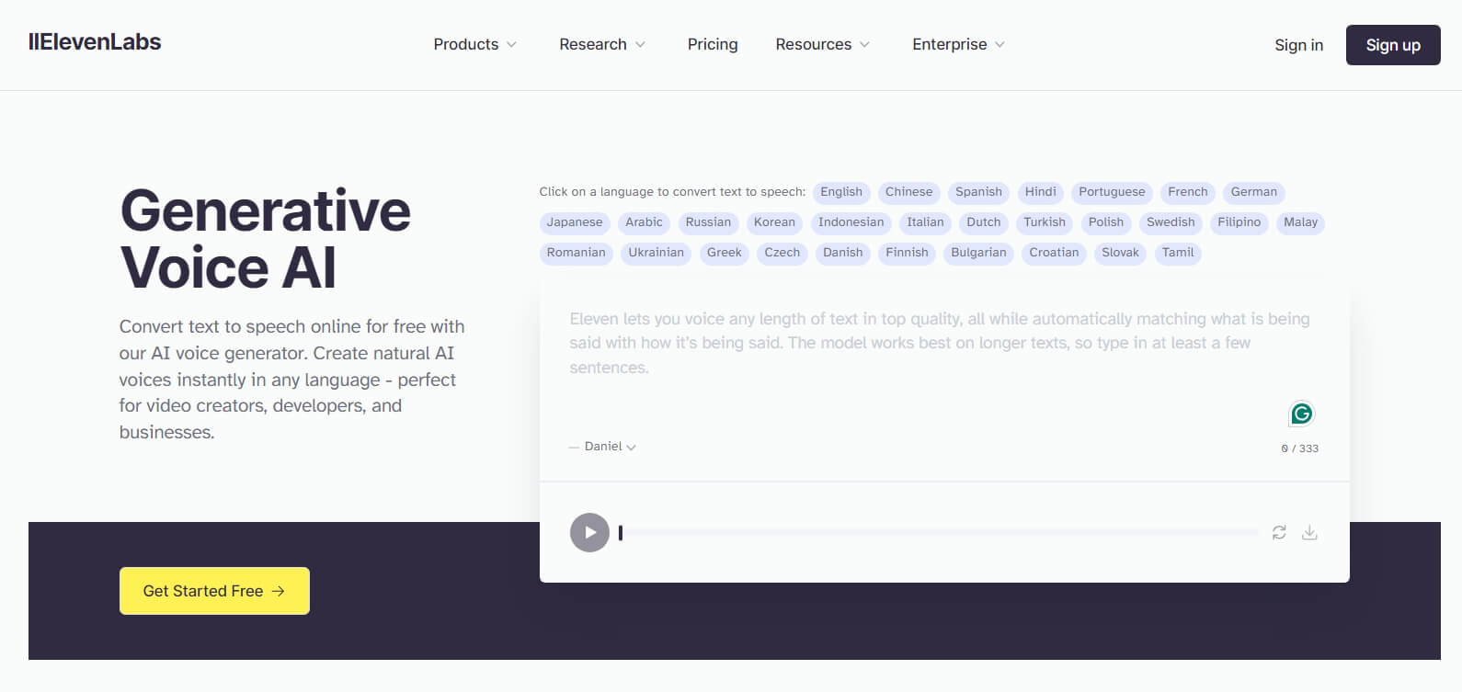1462x692 pixels.
Task: Click 'Click on a language to convert' label
Action: click(x=672, y=192)
